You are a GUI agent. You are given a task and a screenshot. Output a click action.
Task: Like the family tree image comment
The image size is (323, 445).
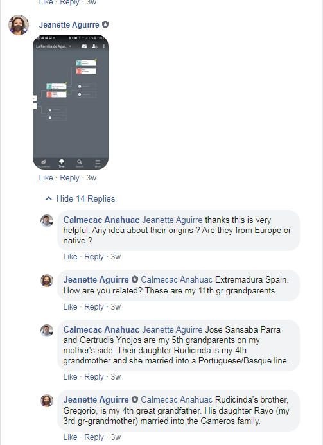coord(46,178)
